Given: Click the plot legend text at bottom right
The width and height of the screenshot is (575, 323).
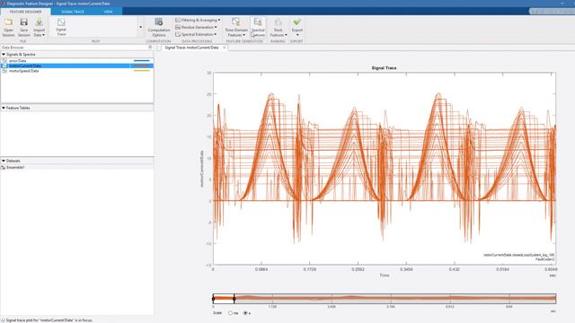Looking at the screenshot, I should coord(519,257).
